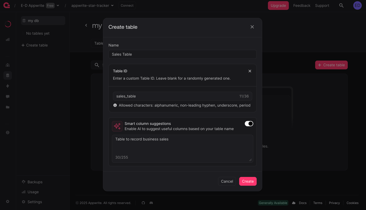366x210 pixels.
Task: Open the appwrite-star-tracker project dropdown
Action: (92, 5)
